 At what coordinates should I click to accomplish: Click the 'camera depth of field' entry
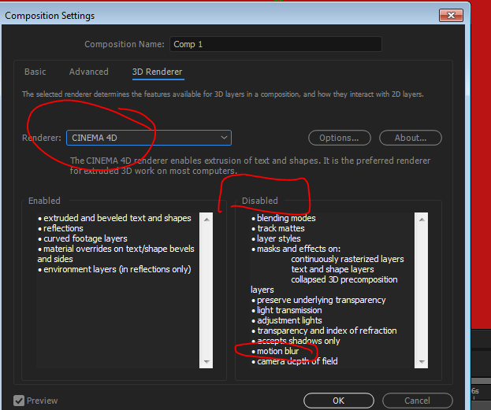point(294,361)
